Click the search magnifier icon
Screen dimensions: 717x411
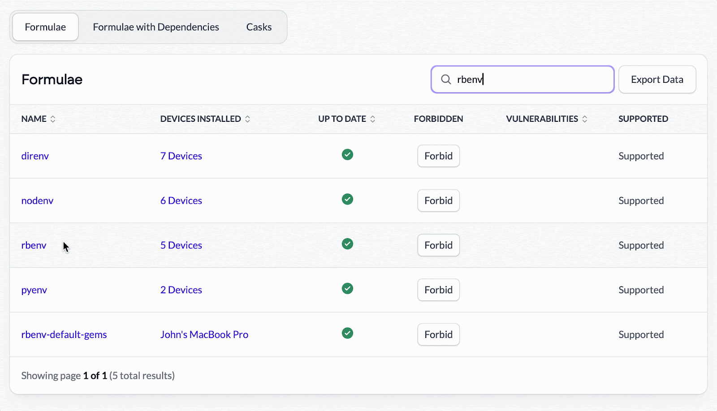pyautogui.click(x=446, y=80)
